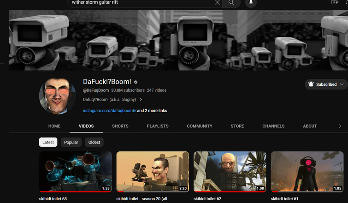Click the notification bell icon in Subscribed button

pyautogui.click(x=311, y=84)
